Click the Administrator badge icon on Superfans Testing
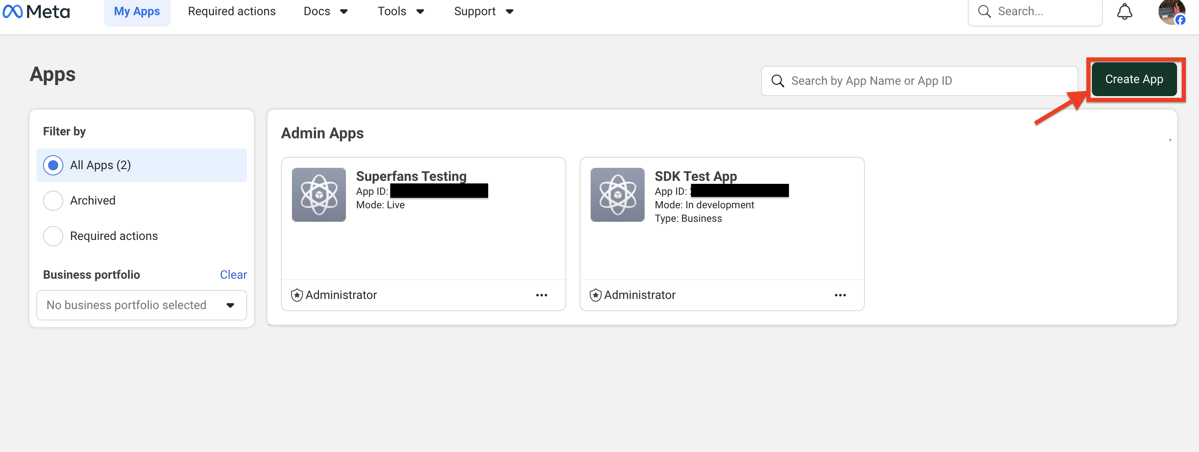 297,295
